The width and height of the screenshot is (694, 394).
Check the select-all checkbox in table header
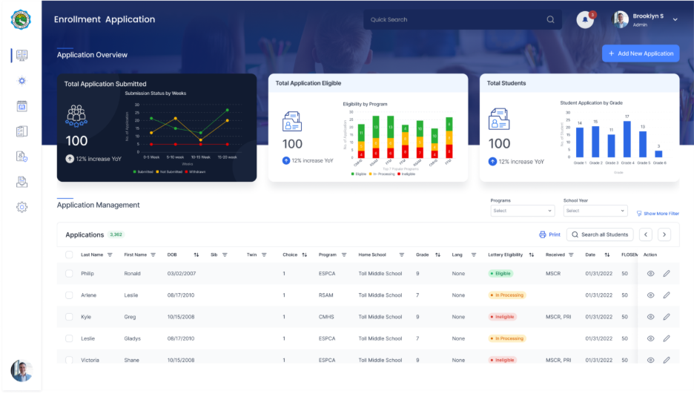point(70,255)
